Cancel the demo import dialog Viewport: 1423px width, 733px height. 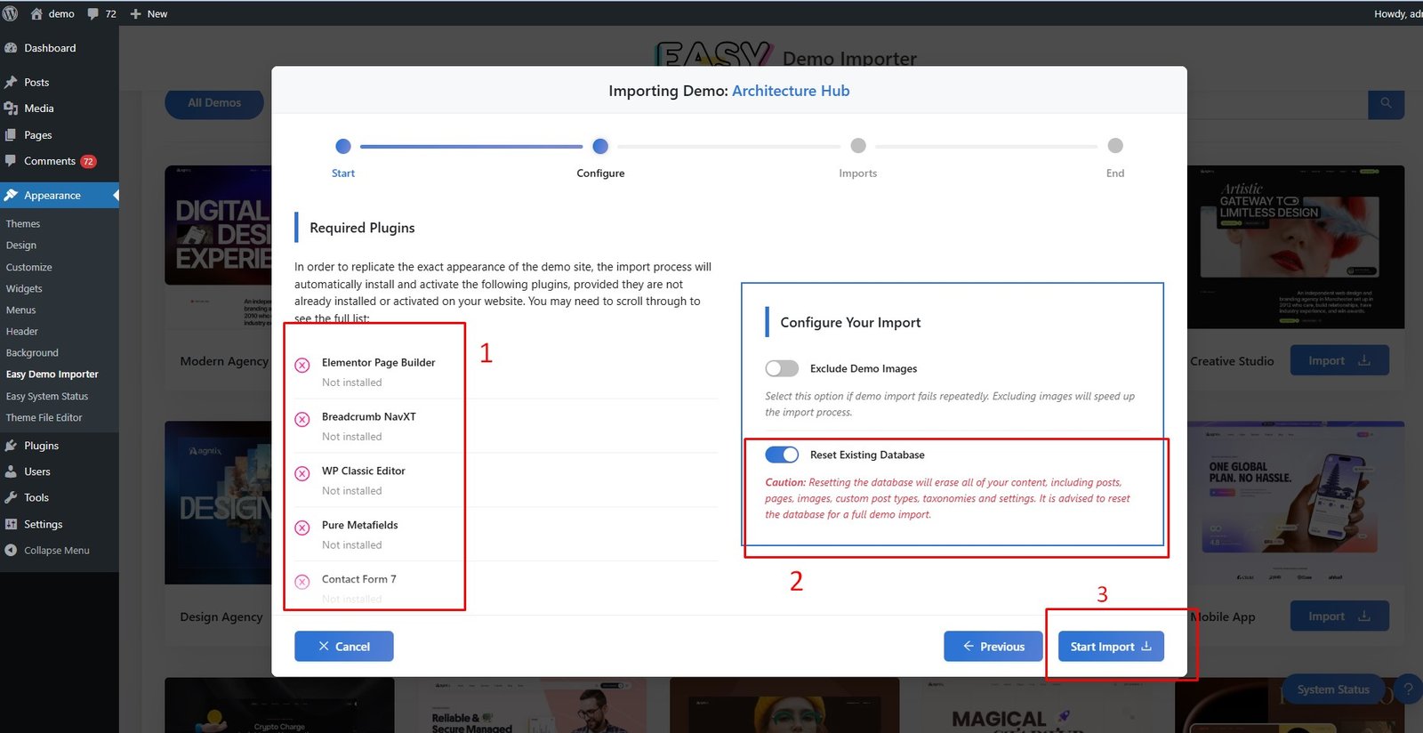coord(344,647)
